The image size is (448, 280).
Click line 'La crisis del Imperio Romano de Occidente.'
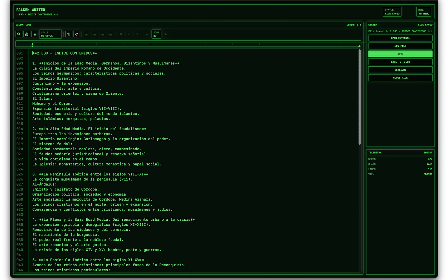pyautogui.click(x=79, y=68)
